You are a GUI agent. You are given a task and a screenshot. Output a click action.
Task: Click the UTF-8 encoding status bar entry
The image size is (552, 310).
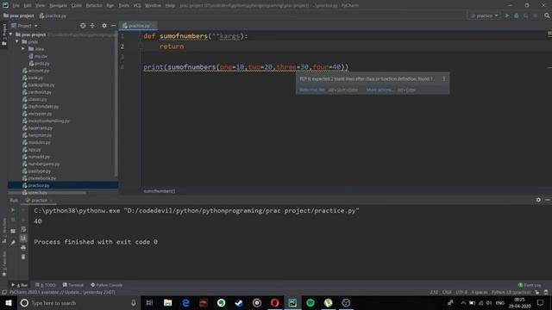pos(461,293)
